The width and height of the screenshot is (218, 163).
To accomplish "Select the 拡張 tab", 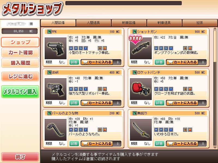I will pos(200,23).
